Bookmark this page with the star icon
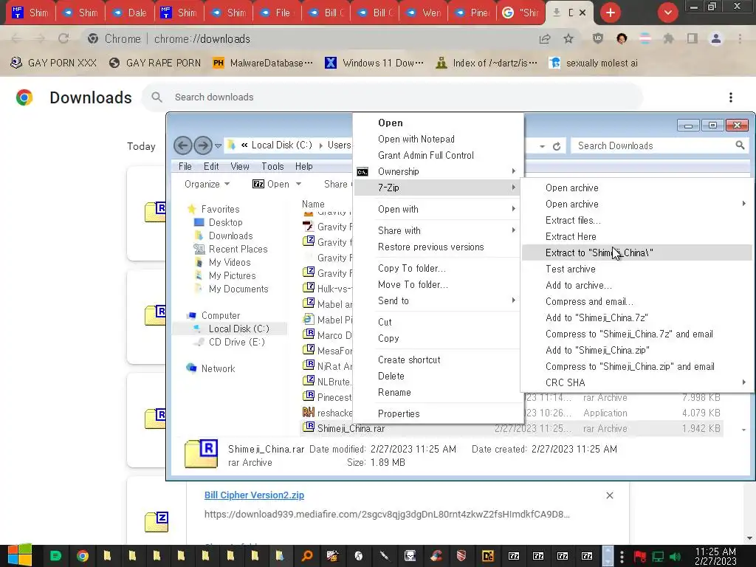 click(568, 38)
